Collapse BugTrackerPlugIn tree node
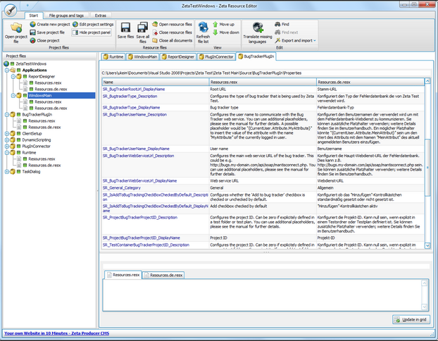This screenshot has width=438, height=341. coord(7,115)
